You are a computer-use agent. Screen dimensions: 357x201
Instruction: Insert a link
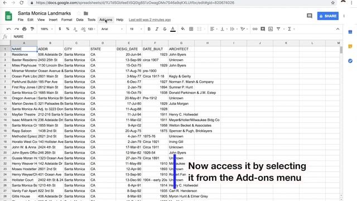click(x=255, y=29)
